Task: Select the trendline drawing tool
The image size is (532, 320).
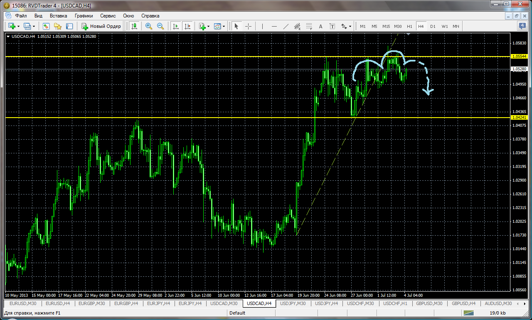Action: coord(286,26)
